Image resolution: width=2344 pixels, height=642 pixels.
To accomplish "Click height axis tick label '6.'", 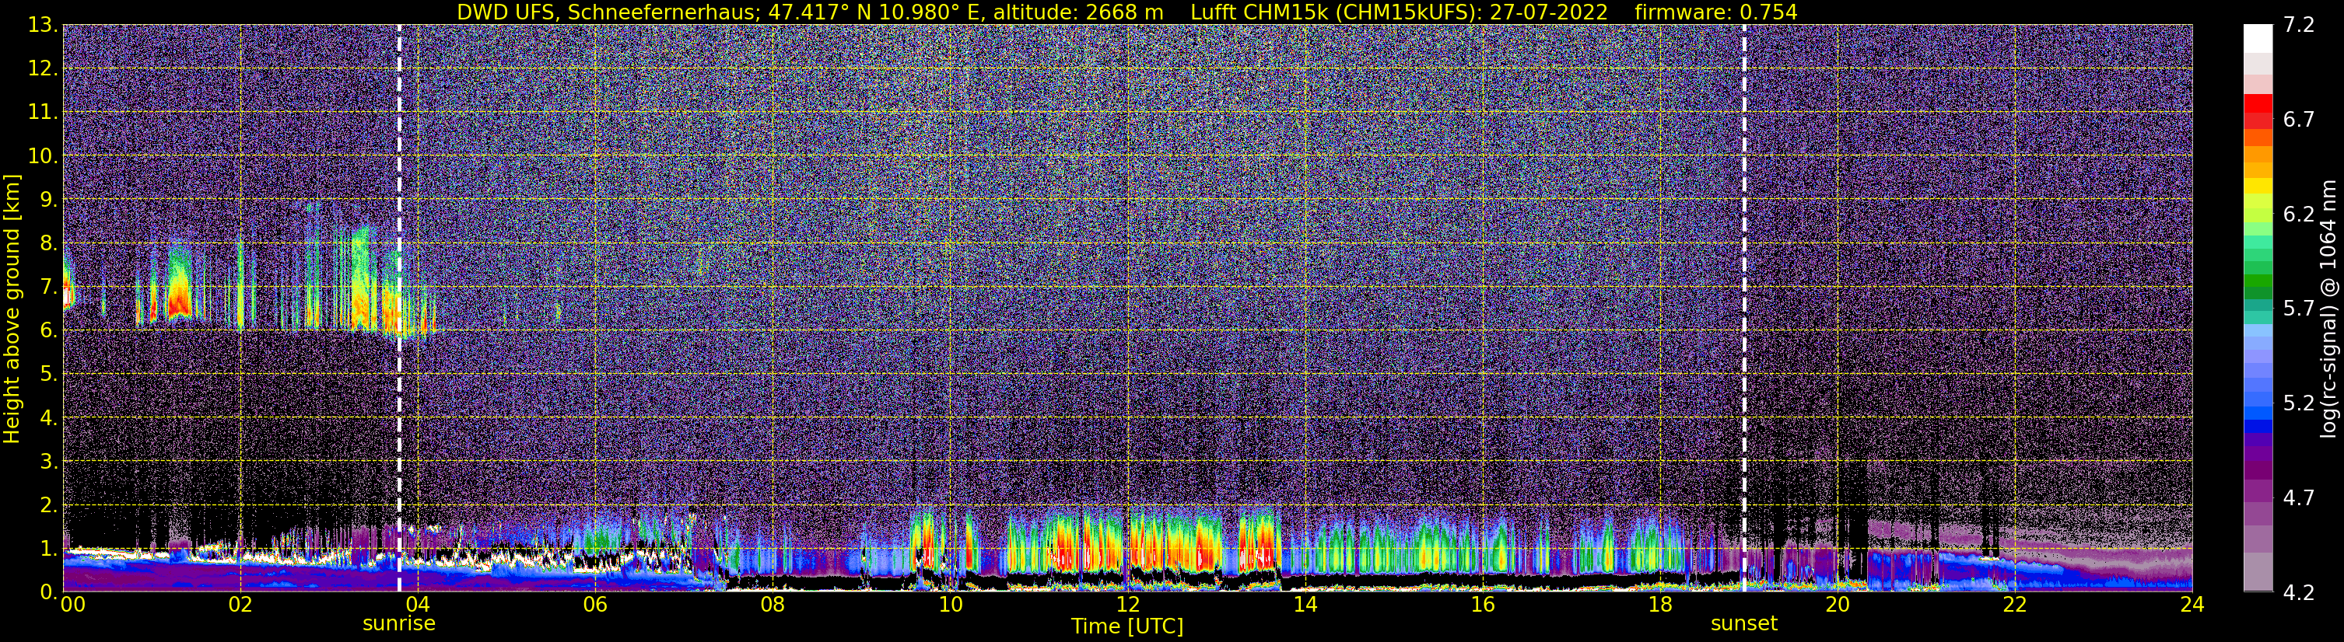I will (x=48, y=331).
